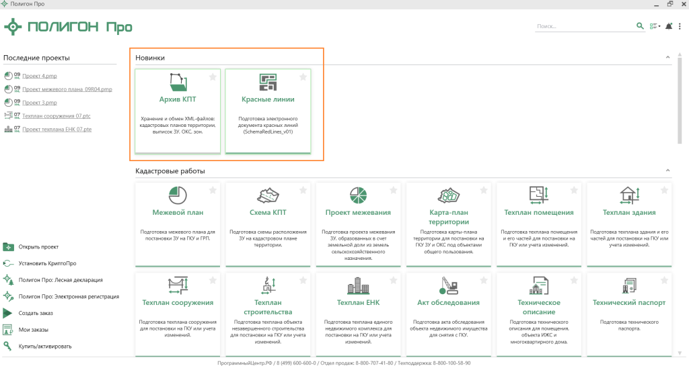Click Открыть проект in the sidebar

(x=38, y=246)
